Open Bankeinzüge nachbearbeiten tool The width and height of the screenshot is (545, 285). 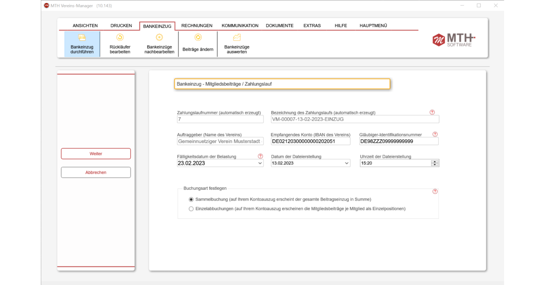point(159,44)
